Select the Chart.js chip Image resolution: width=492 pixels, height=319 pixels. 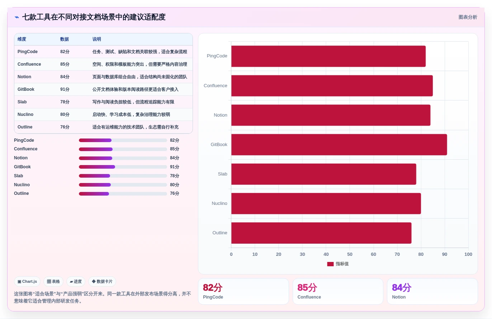coord(27,282)
